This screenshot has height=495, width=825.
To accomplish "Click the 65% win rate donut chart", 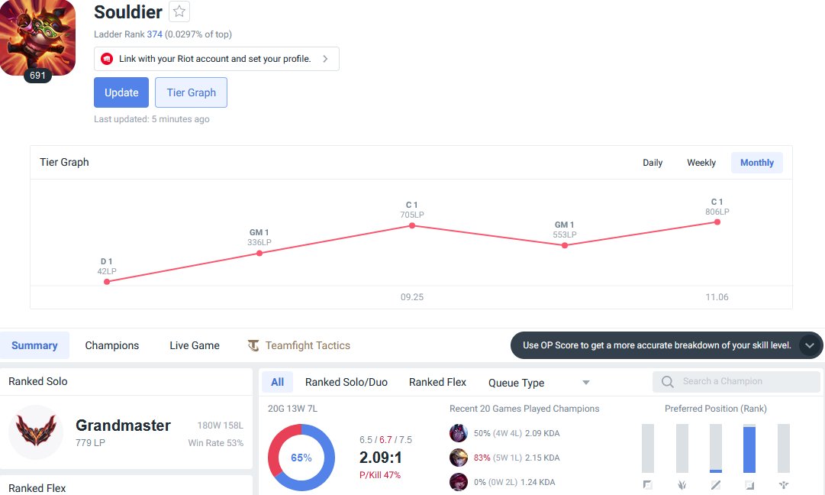I will click(x=301, y=458).
